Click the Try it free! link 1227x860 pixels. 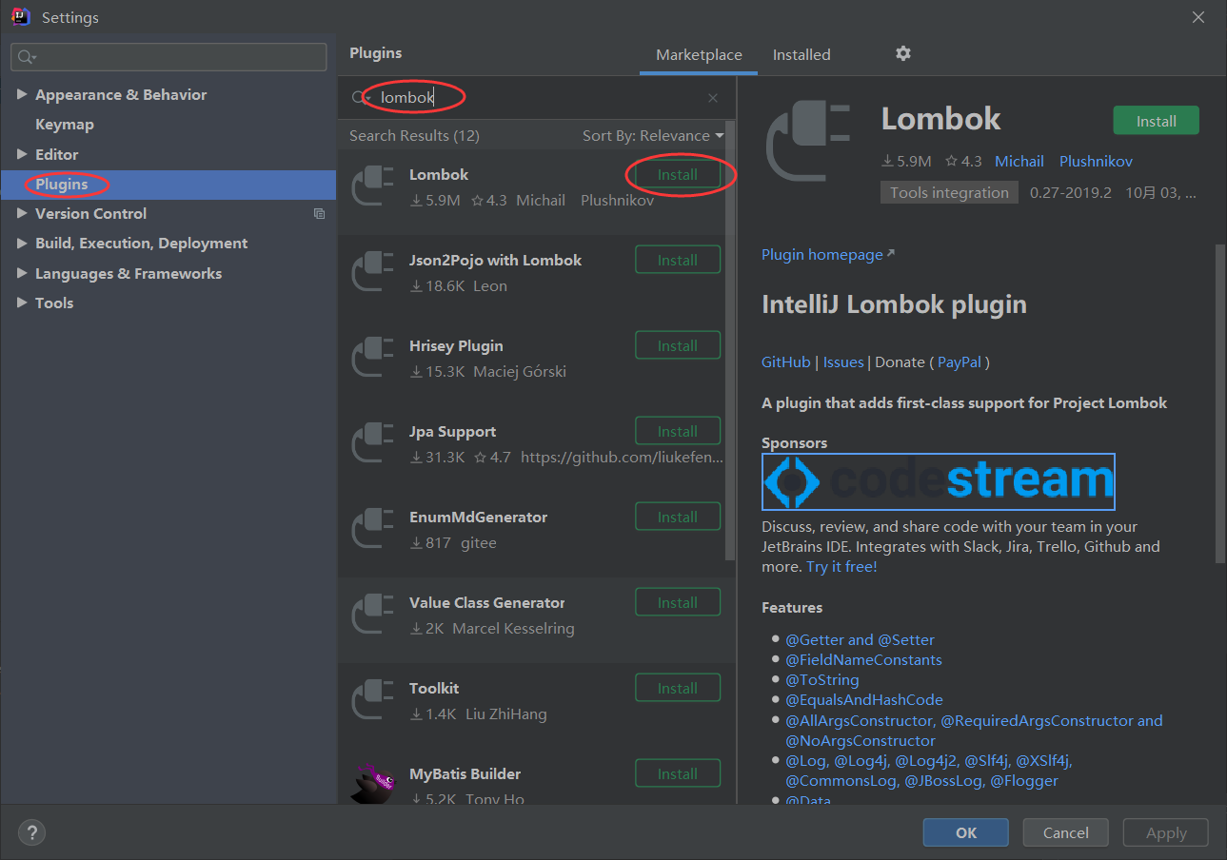coord(841,567)
